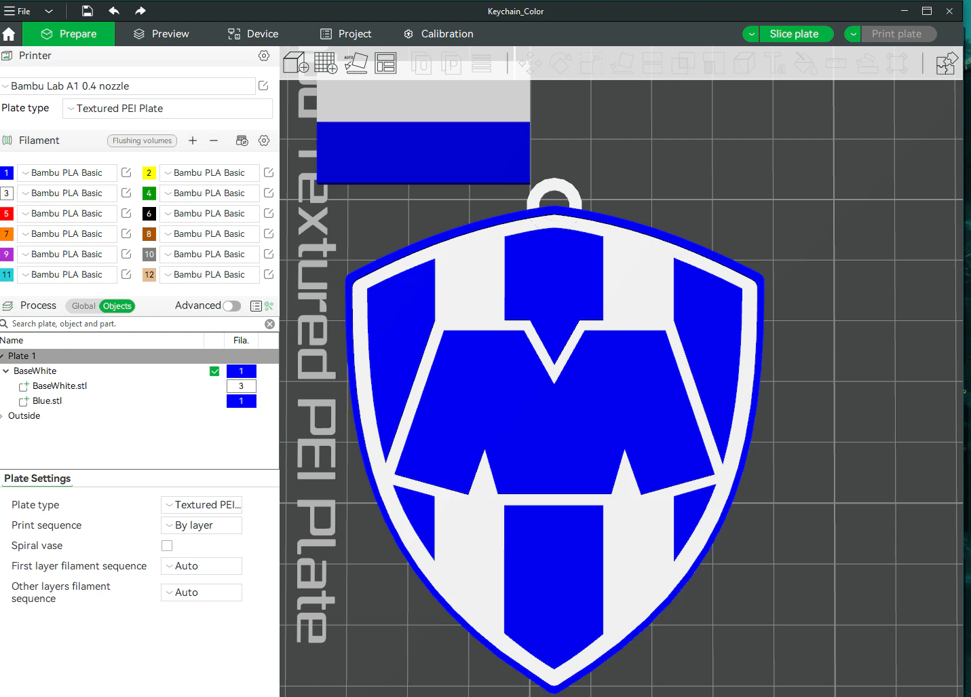Edit filament 1 preset icon

pyautogui.click(x=126, y=173)
